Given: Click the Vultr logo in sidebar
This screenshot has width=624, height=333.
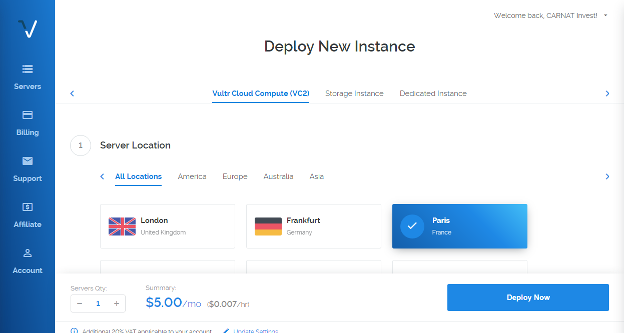Looking at the screenshot, I should point(28,29).
